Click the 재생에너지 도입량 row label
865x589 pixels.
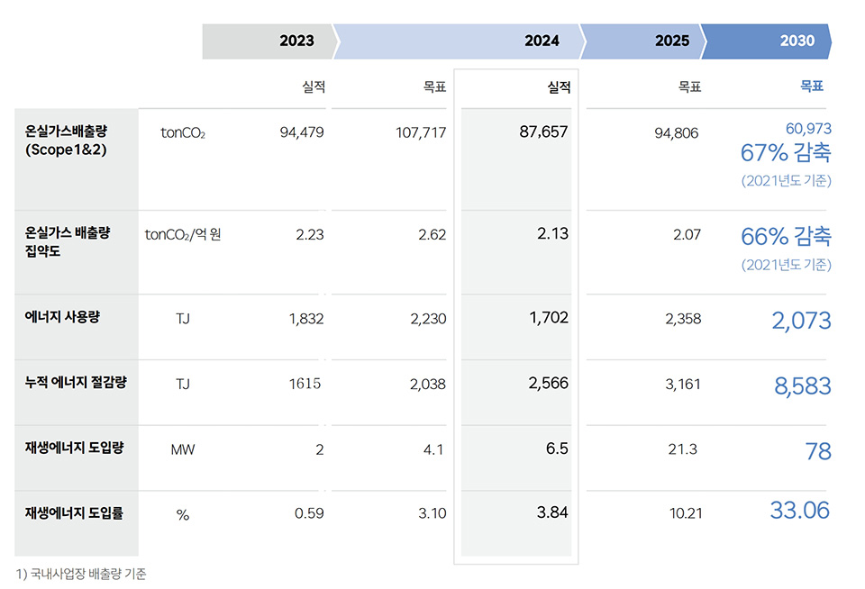pos(74,449)
